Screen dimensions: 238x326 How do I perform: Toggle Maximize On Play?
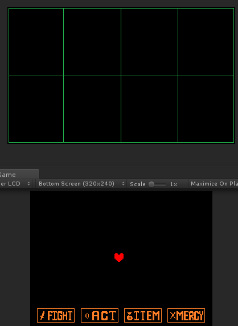point(213,184)
